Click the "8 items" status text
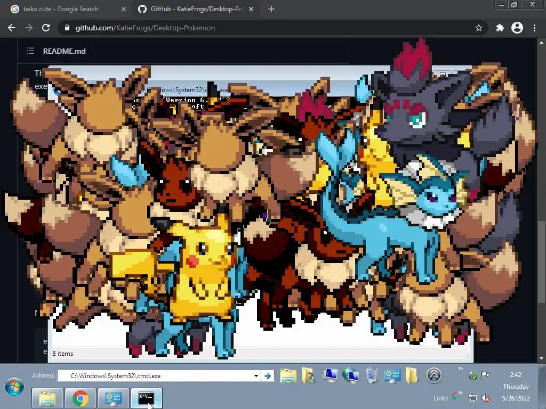546x409 pixels. [x=63, y=354]
